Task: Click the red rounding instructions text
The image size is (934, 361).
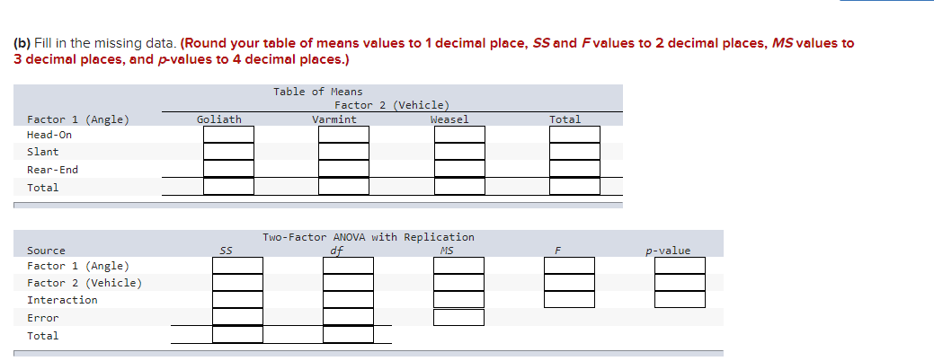Action: pyautogui.click(x=433, y=52)
